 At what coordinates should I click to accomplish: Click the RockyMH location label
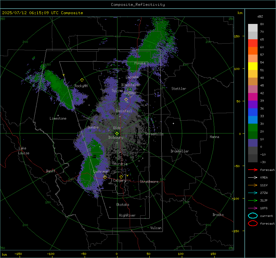coord(81,86)
